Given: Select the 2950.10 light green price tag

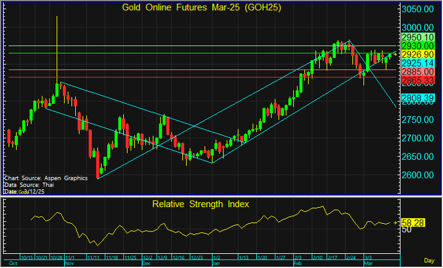Looking at the screenshot, I should point(417,37).
